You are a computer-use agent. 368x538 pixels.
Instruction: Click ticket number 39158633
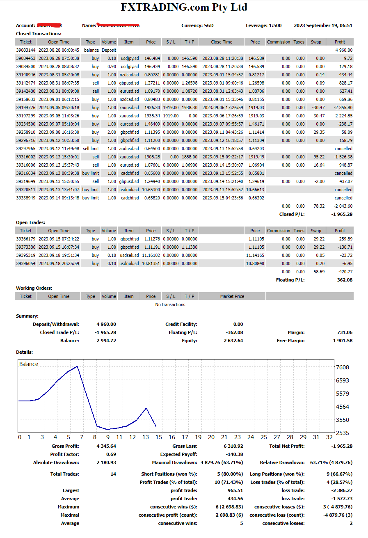click(25, 99)
